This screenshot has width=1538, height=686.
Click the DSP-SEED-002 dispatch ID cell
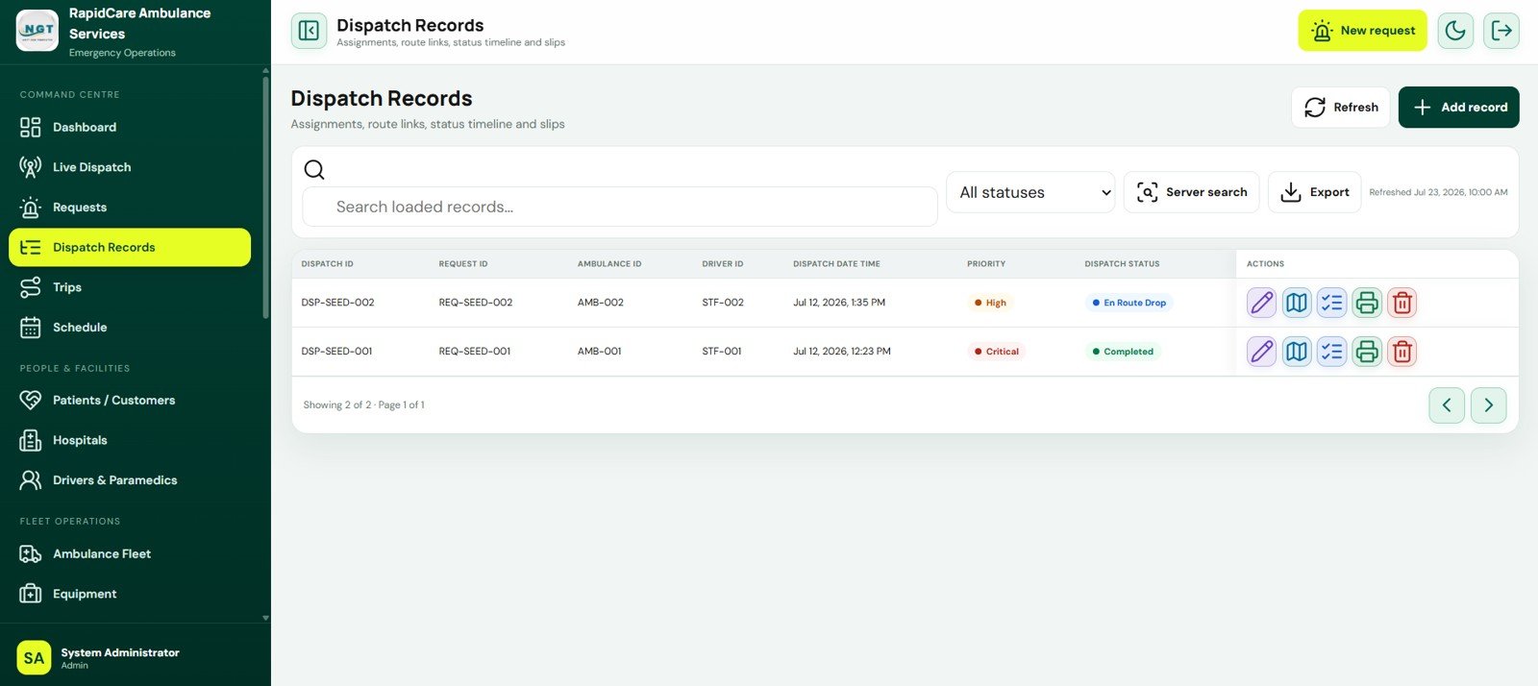pyautogui.click(x=337, y=303)
